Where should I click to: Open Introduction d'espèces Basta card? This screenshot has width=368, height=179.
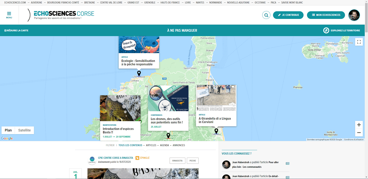pos(120,118)
